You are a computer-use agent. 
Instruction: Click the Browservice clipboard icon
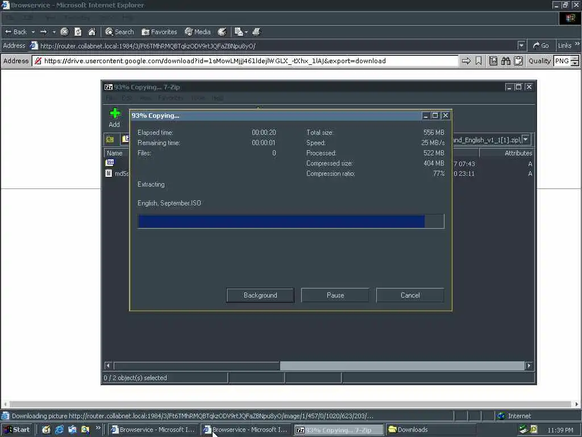518,61
